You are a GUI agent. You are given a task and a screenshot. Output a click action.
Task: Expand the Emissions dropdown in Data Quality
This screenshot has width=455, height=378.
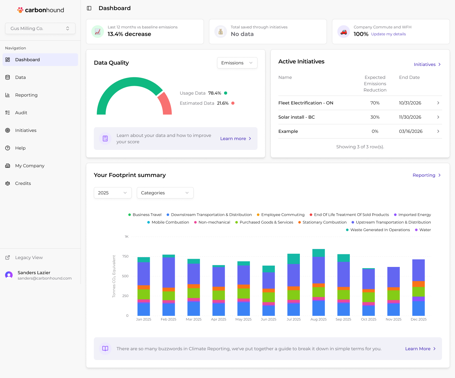tap(237, 63)
